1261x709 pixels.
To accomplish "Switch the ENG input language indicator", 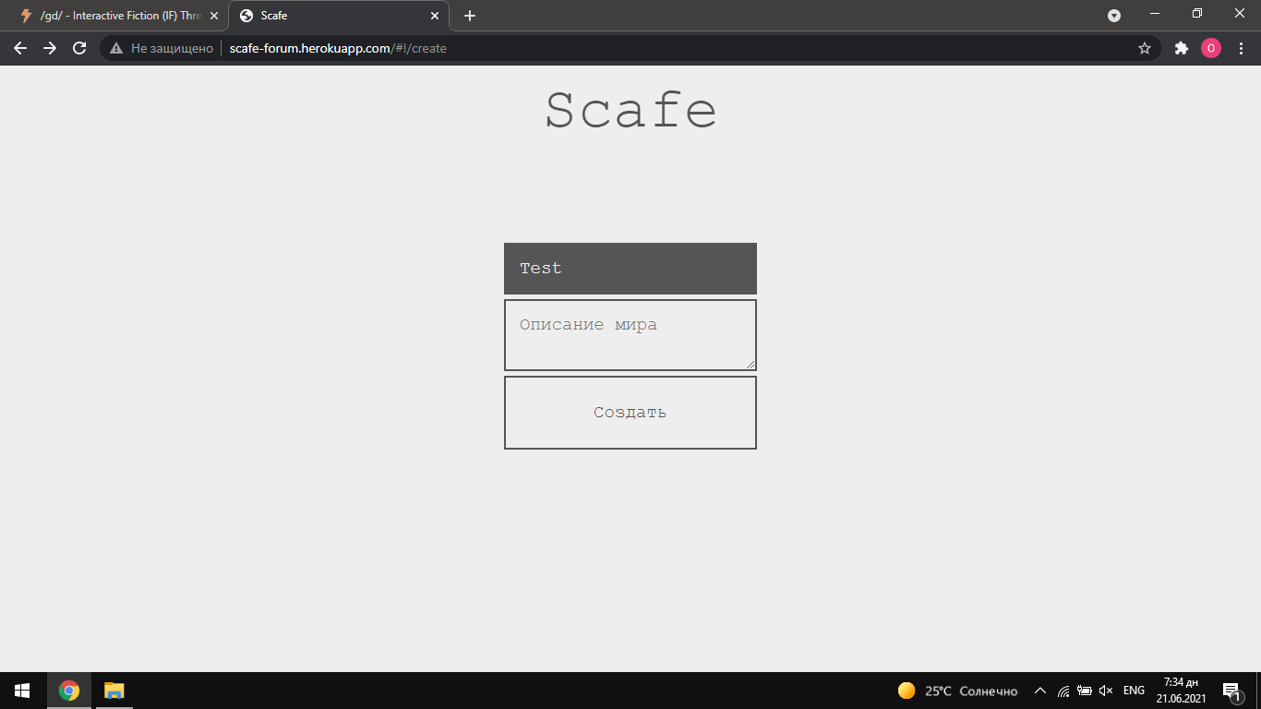I will [x=1134, y=691].
